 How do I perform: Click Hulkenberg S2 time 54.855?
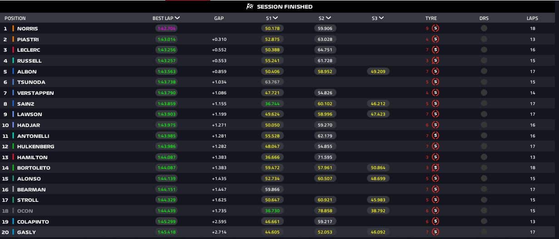point(325,146)
